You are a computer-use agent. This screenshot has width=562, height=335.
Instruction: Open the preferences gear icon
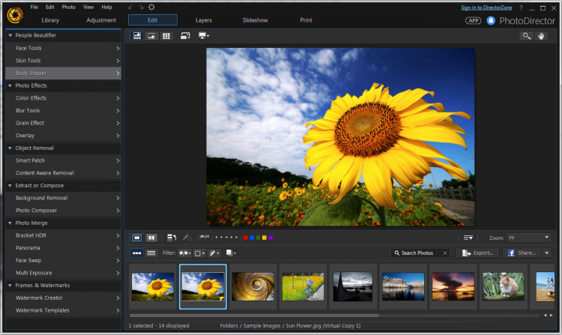[151, 7]
